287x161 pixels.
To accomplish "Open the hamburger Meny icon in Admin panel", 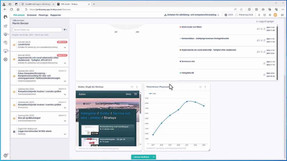I will [x=135, y=94].
